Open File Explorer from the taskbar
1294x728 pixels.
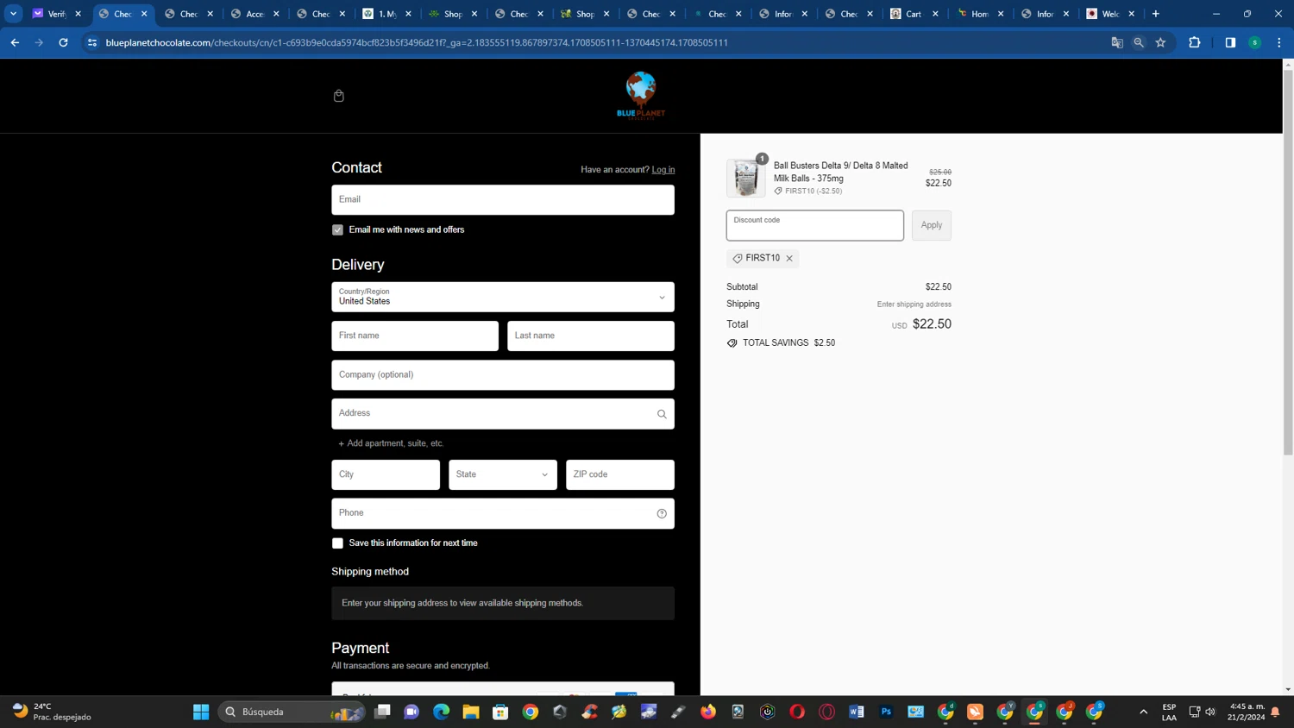pyautogui.click(x=471, y=712)
